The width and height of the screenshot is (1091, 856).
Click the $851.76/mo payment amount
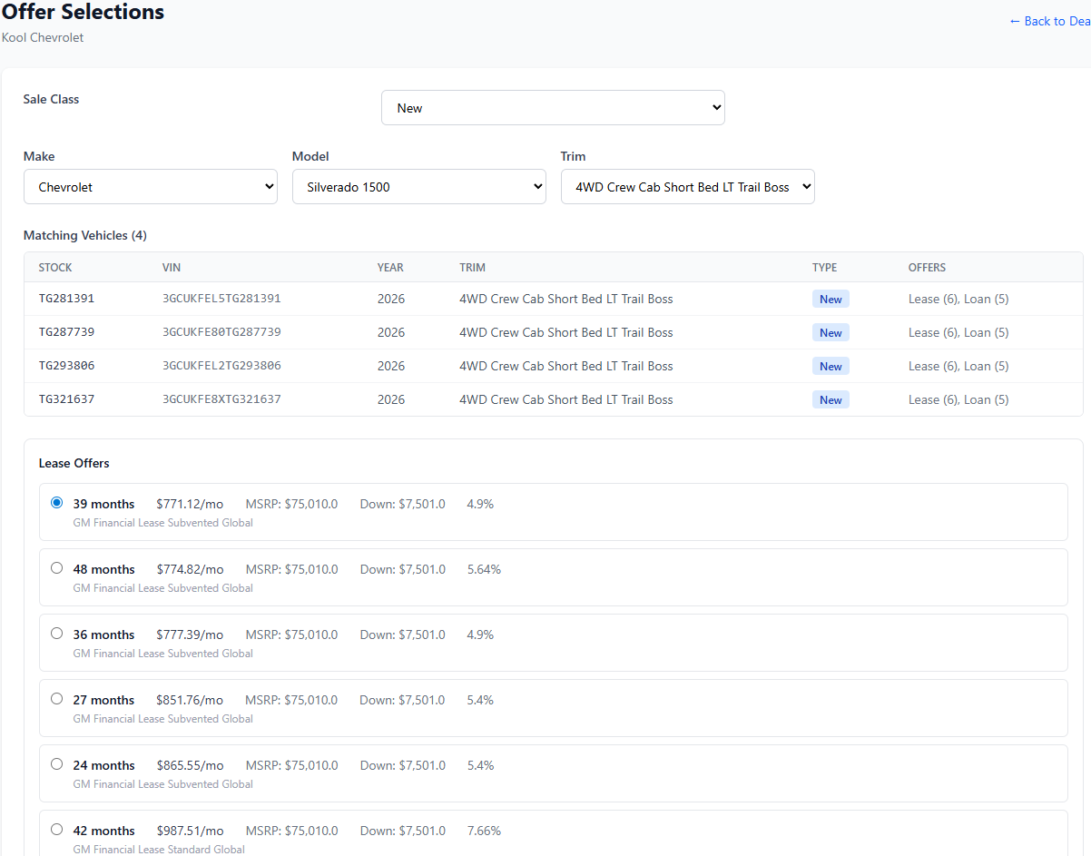click(x=190, y=700)
